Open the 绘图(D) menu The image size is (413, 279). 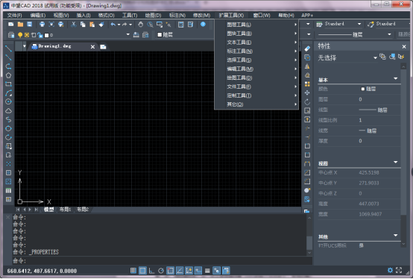click(153, 15)
